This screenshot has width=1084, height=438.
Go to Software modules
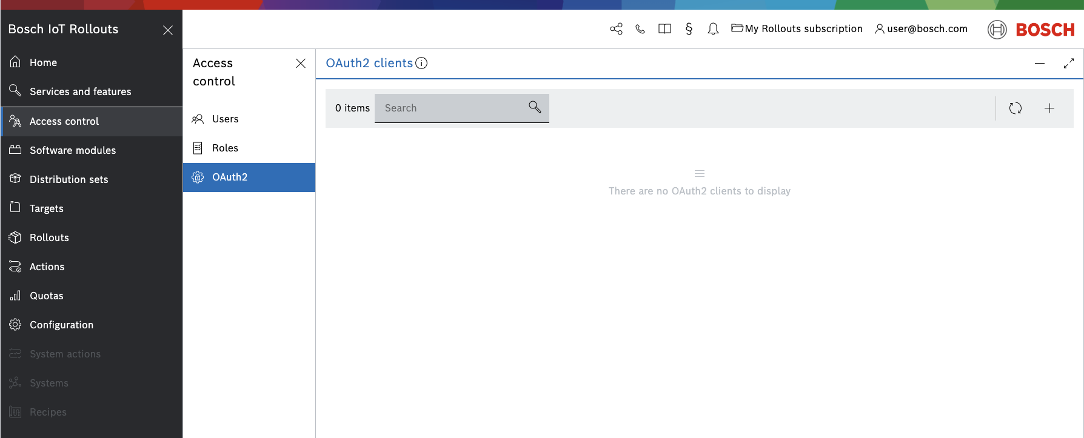(x=73, y=150)
